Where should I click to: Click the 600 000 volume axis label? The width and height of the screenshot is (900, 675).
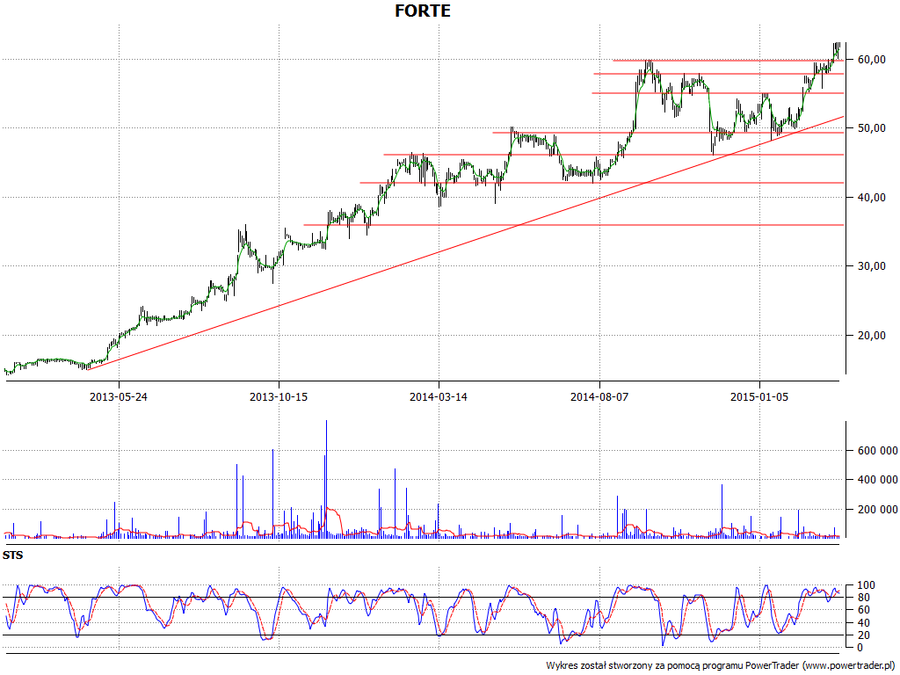[x=878, y=451]
